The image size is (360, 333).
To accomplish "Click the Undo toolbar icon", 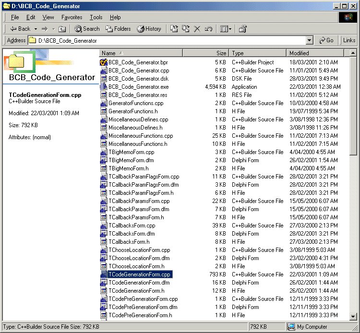I will pyautogui.click(x=208, y=29).
